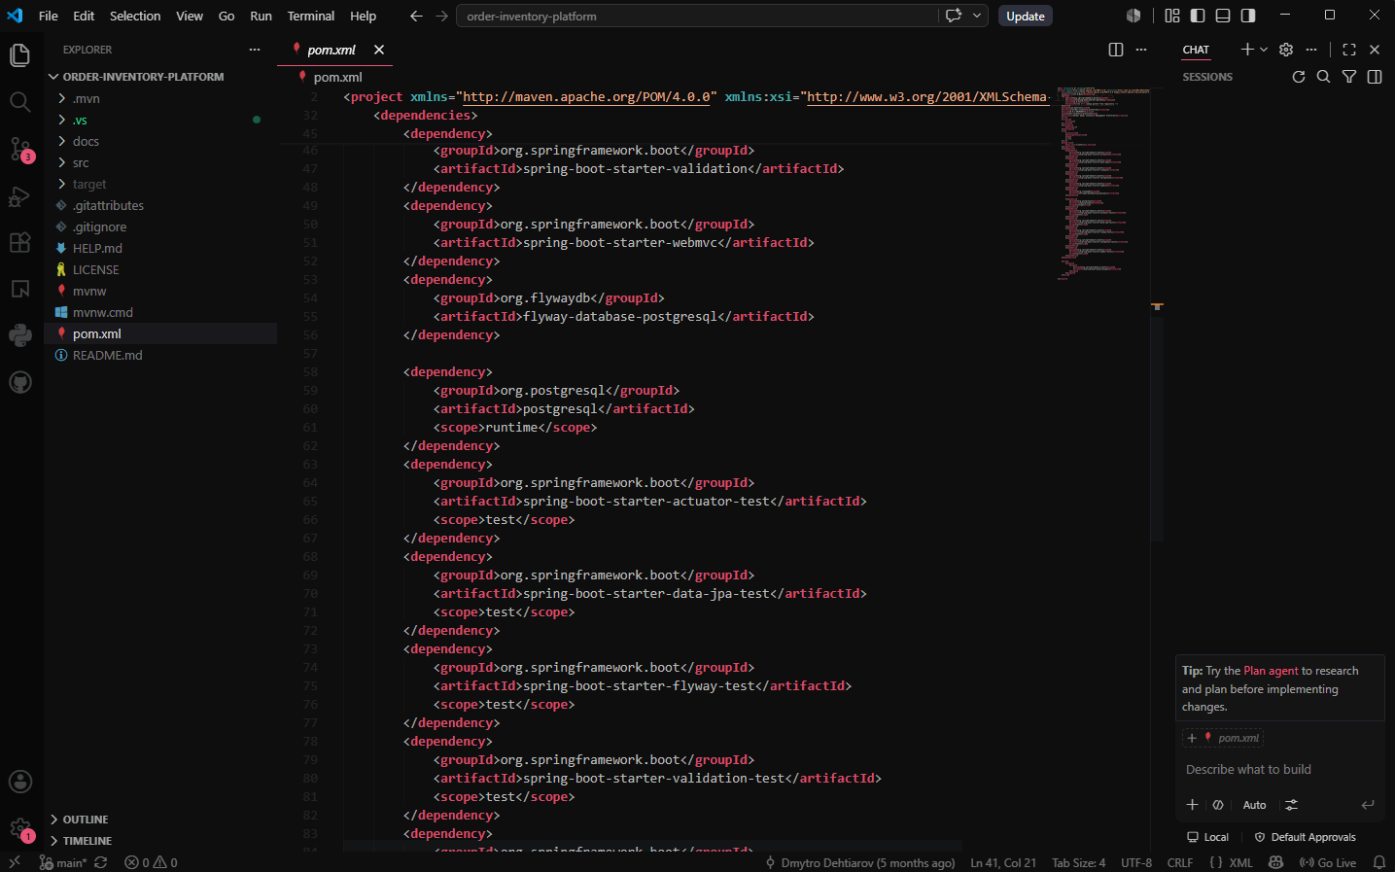Image resolution: width=1395 pixels, height=872 pixels.
Task: Click Local session target button
Action: pos(1207,837)
